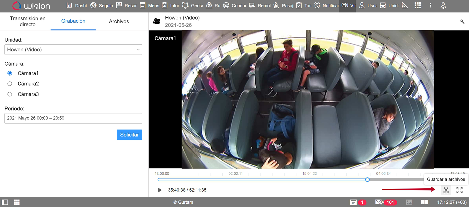Screen dimensions: 469x207
Task: Open the user account profile icon
Action: 443,6
